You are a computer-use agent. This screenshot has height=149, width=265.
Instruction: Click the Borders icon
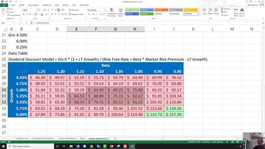pyautogui.click(x=36, y=14)
